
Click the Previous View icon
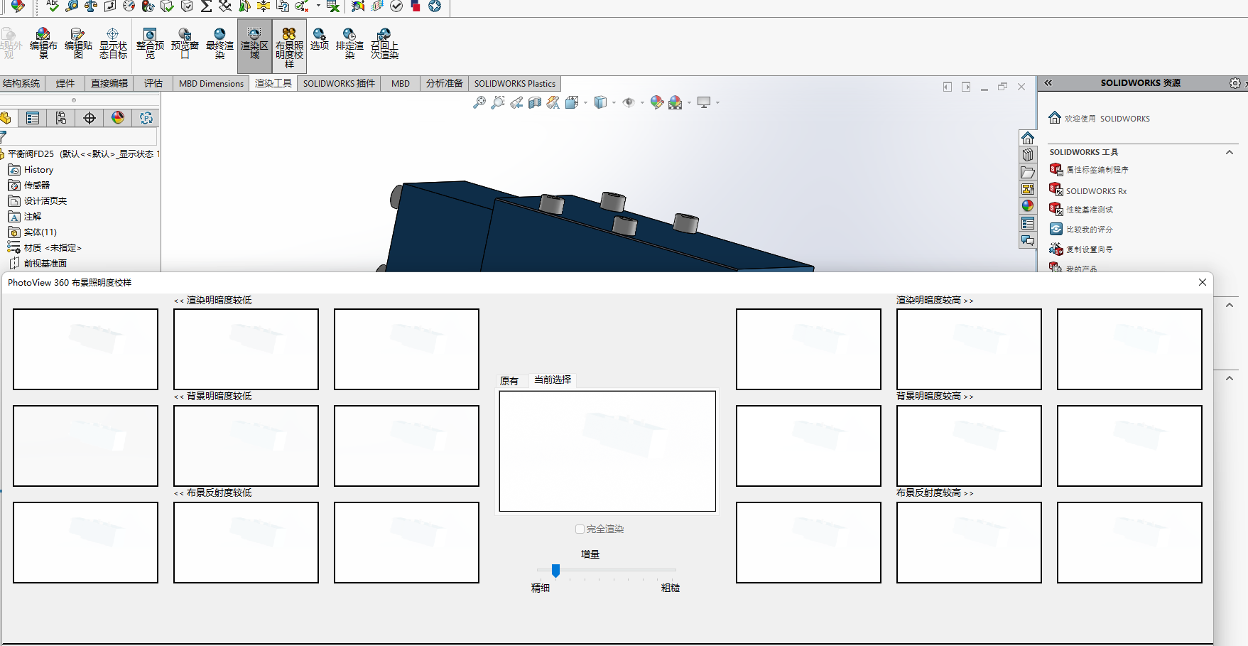click(x=516, y=102)
